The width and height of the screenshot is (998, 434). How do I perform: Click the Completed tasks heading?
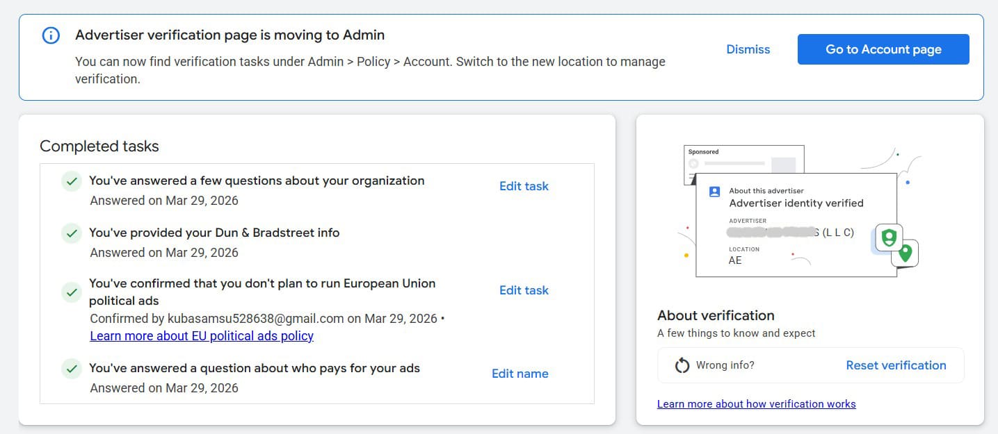(x=99, y=147)
